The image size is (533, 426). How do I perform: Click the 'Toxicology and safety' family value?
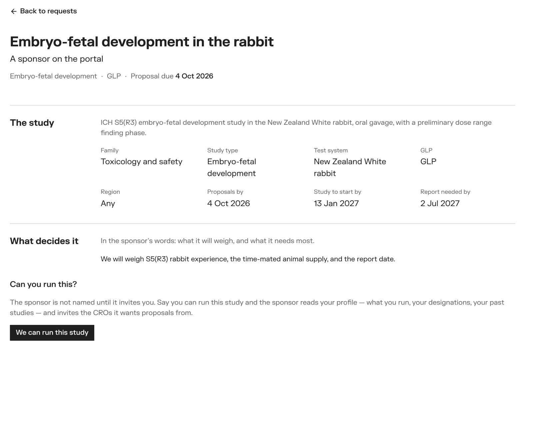pyautogui.click(x=142, y=162)
